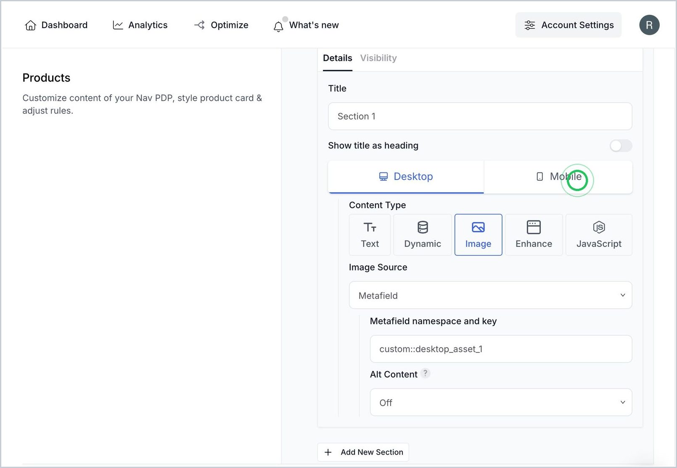Switch to the Visibility tab
Viewport: 677px width, 468px height.
[x=378, y=58]
